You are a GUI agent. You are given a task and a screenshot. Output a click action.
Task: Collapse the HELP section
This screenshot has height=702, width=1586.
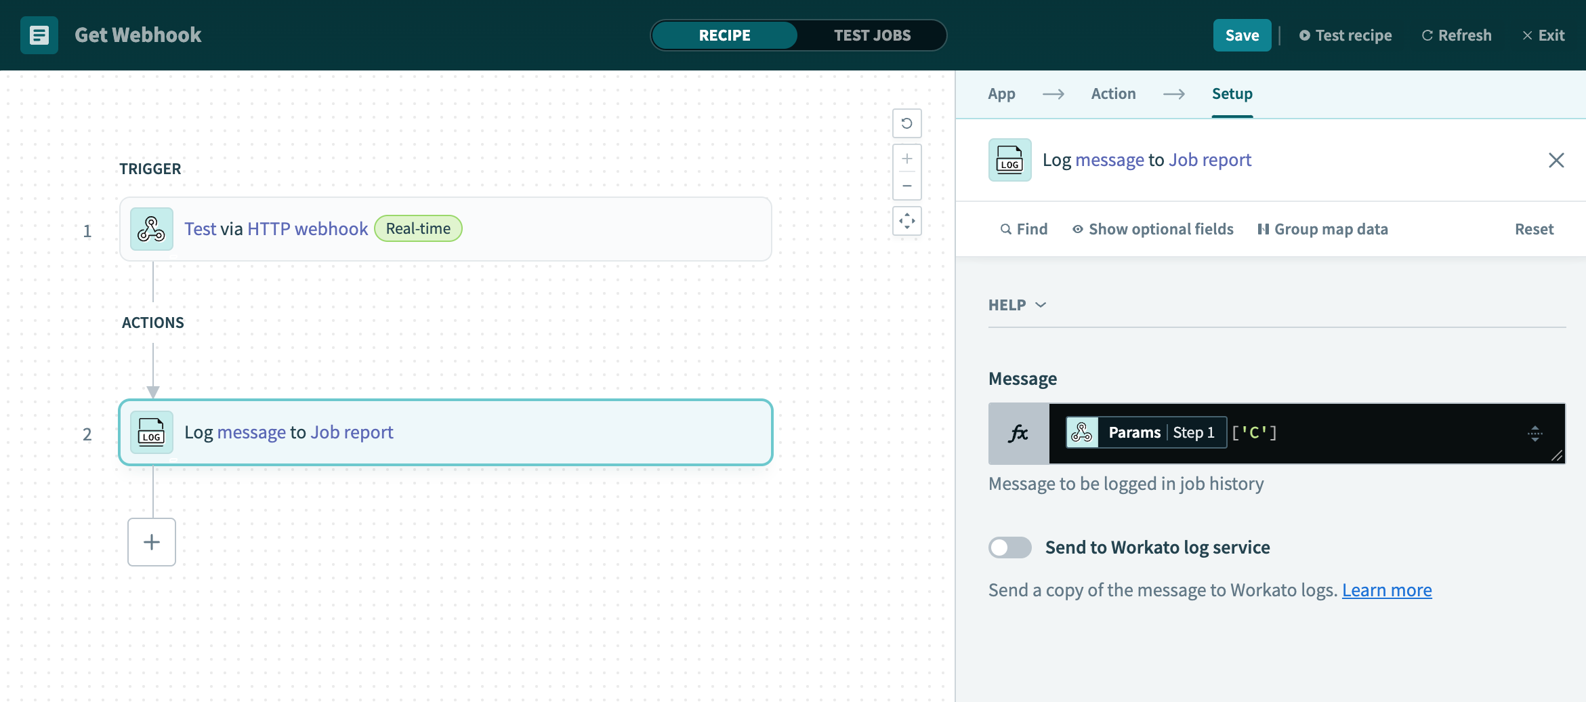pos(1017,305)
